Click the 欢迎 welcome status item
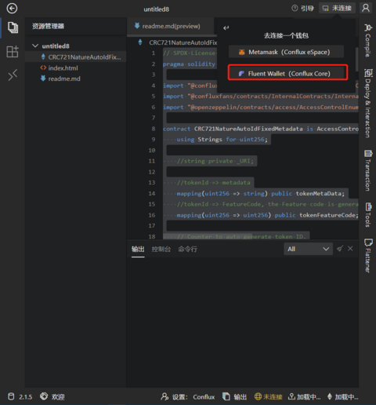The image size is (376, 405). [52, 396]
